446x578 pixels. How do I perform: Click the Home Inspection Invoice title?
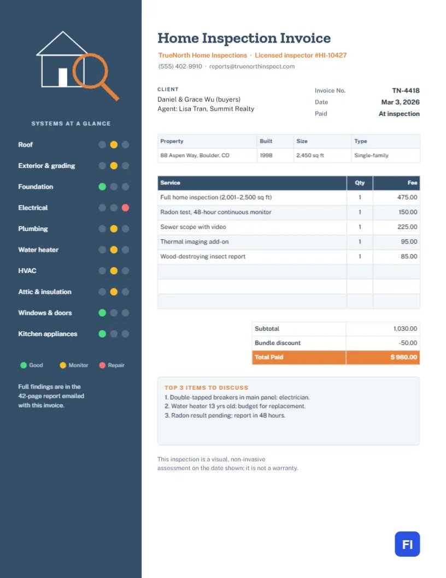[244, 38]
